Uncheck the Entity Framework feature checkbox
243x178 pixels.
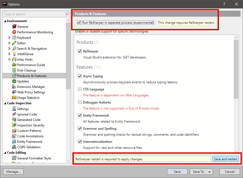pos(80,115)
